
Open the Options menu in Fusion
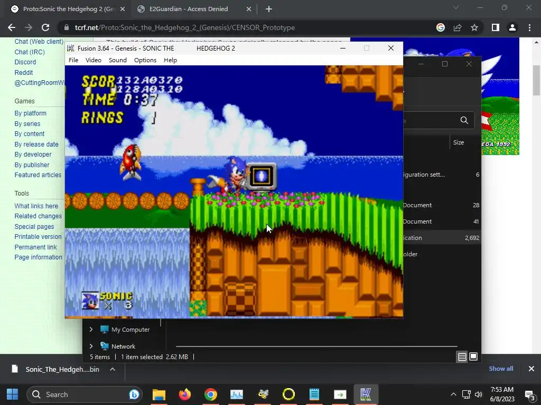point(145,60)
